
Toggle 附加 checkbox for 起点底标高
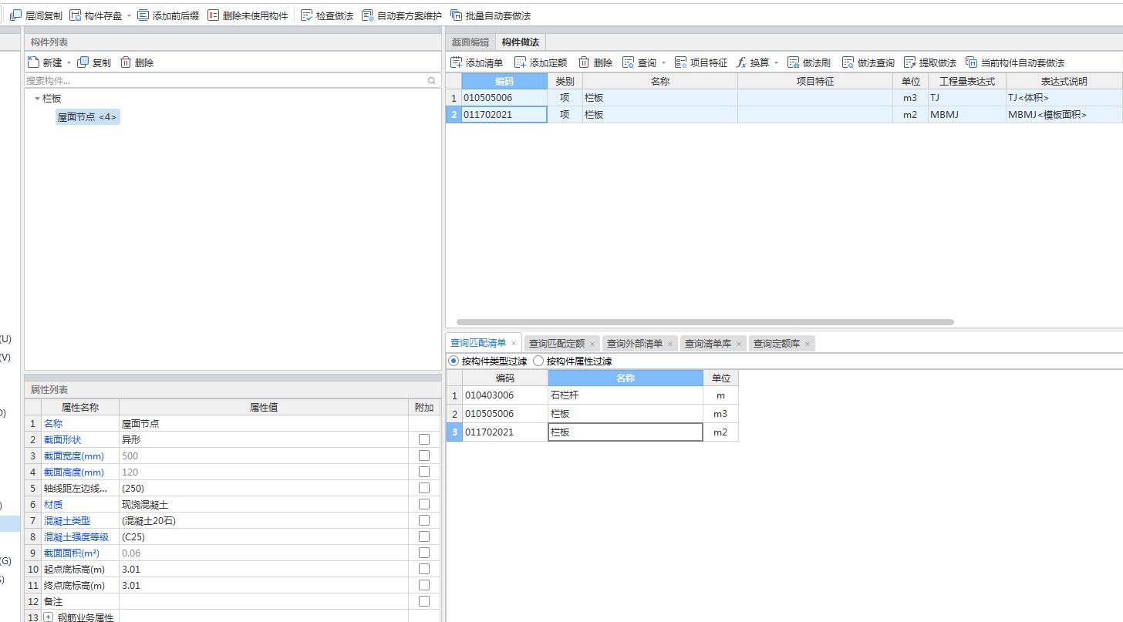click(x=424, y=569)
